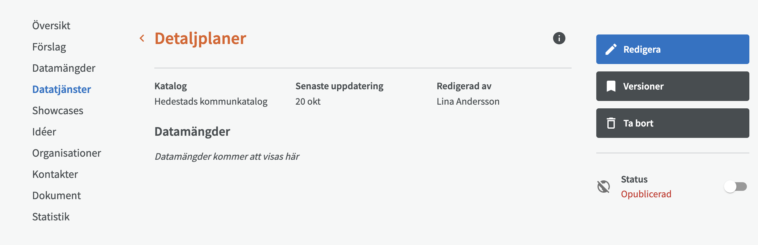Viewport: 758px width, 245px height.
Task: View the Kontakter section
Action: pyautogui.click(x=55, y=174)
